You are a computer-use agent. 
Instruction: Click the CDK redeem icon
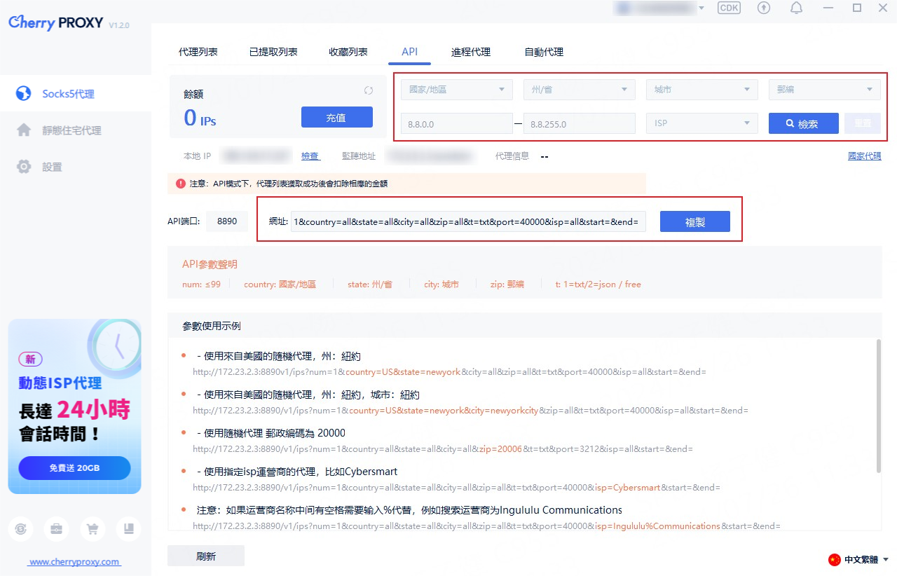coord(729,8)
